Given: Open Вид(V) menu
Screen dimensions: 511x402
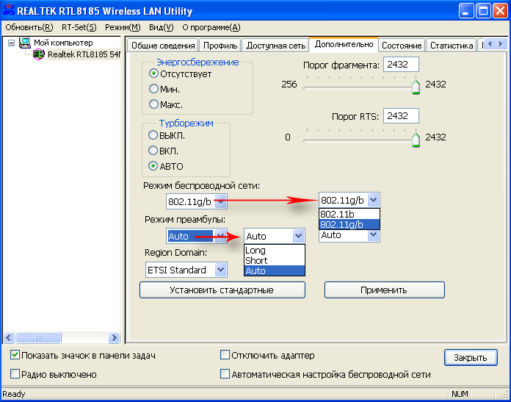Looking at the screenshot, I should pyautogui.click(x=162, y=27).
